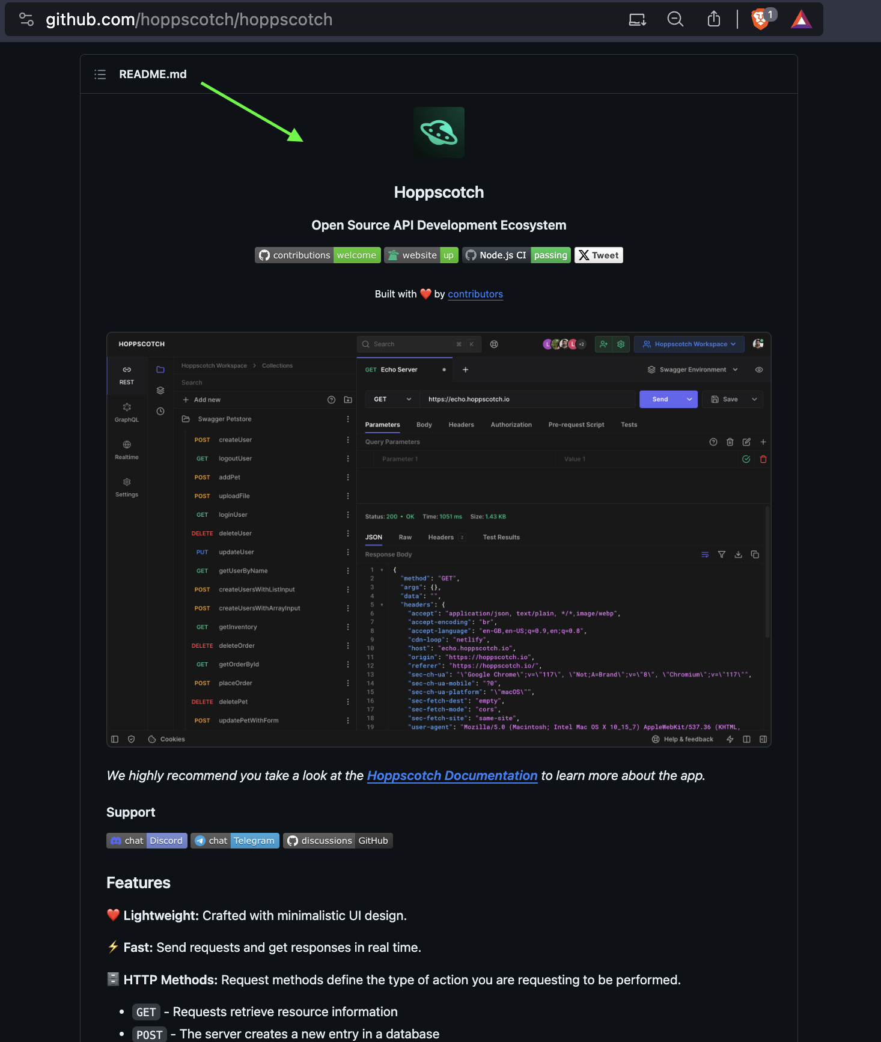The height and width of the screenshot is (1042, 881).
Task: Open the Hoppscotch Workspace dropdown
Action: tap(689, 344)
